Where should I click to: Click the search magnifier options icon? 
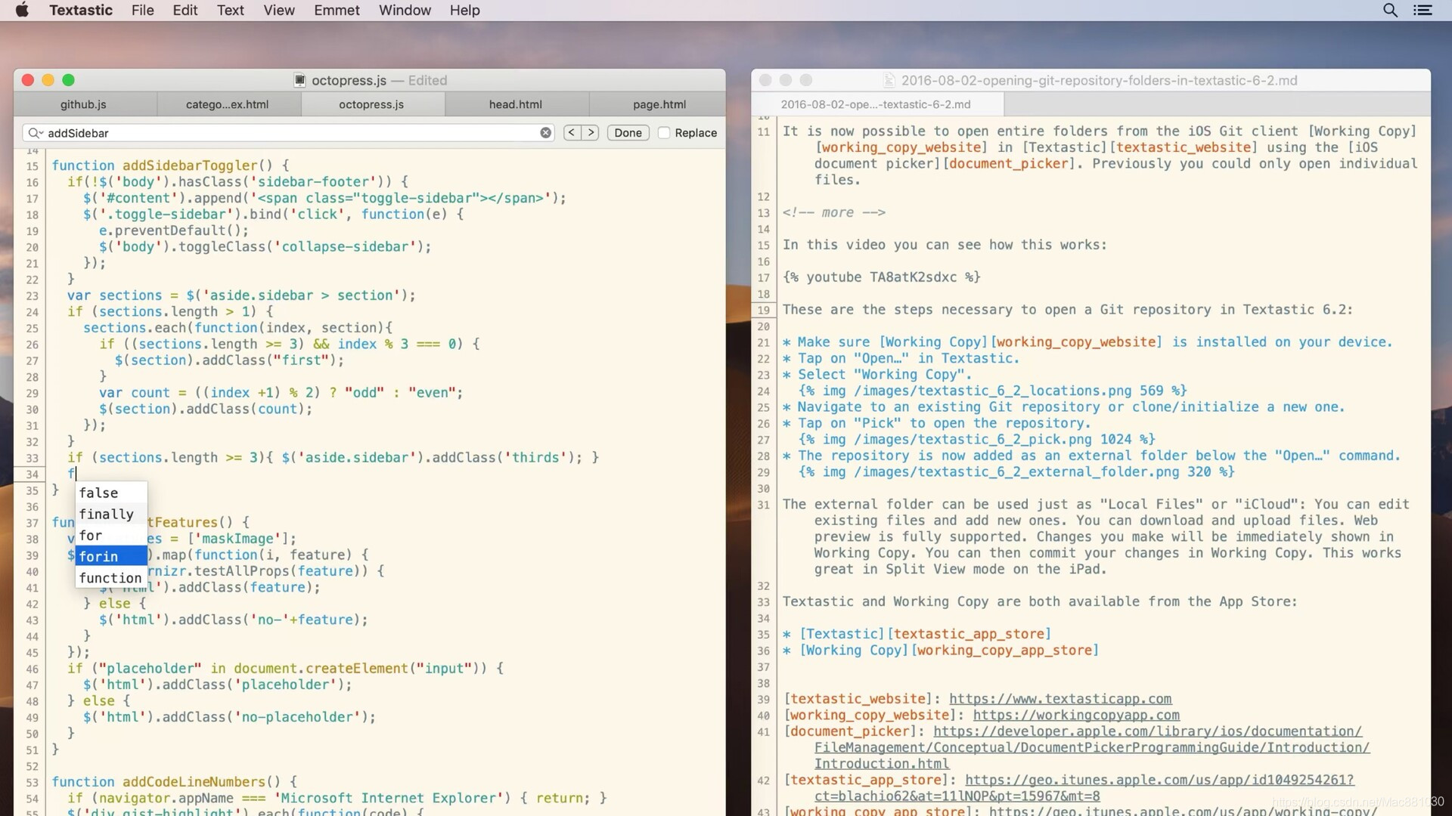[35, 133]
